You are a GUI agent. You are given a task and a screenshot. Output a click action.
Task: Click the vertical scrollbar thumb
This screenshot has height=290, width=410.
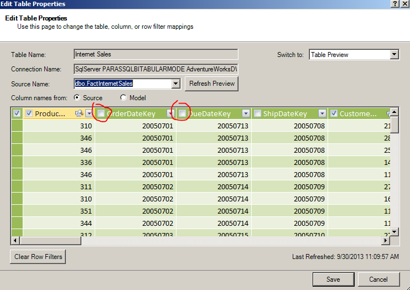[395, 125]
